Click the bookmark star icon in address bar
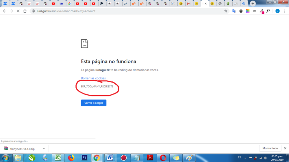Viewport: 289px width, 162px height. pyautogui.click(x=226, y=11)
